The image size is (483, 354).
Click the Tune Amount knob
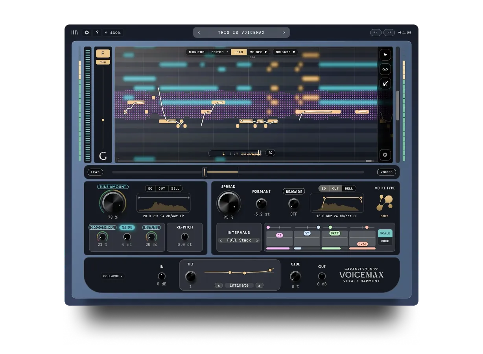(x=113, y=202)
